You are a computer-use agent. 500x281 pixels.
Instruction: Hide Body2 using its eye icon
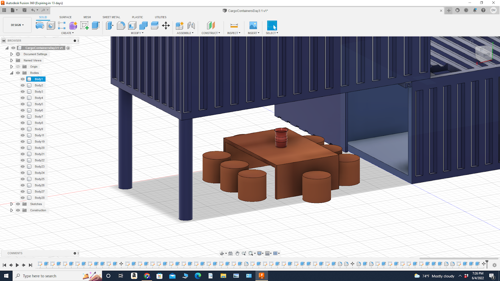coord(22,85)
